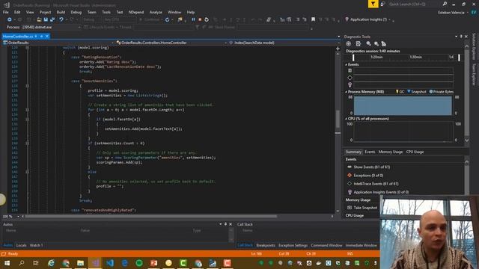Click the Bookmark toolbar icon

pyautogui.click(x=313, y=19)
